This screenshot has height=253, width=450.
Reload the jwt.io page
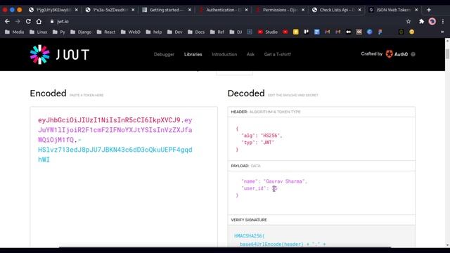click(x=28, y=22)
